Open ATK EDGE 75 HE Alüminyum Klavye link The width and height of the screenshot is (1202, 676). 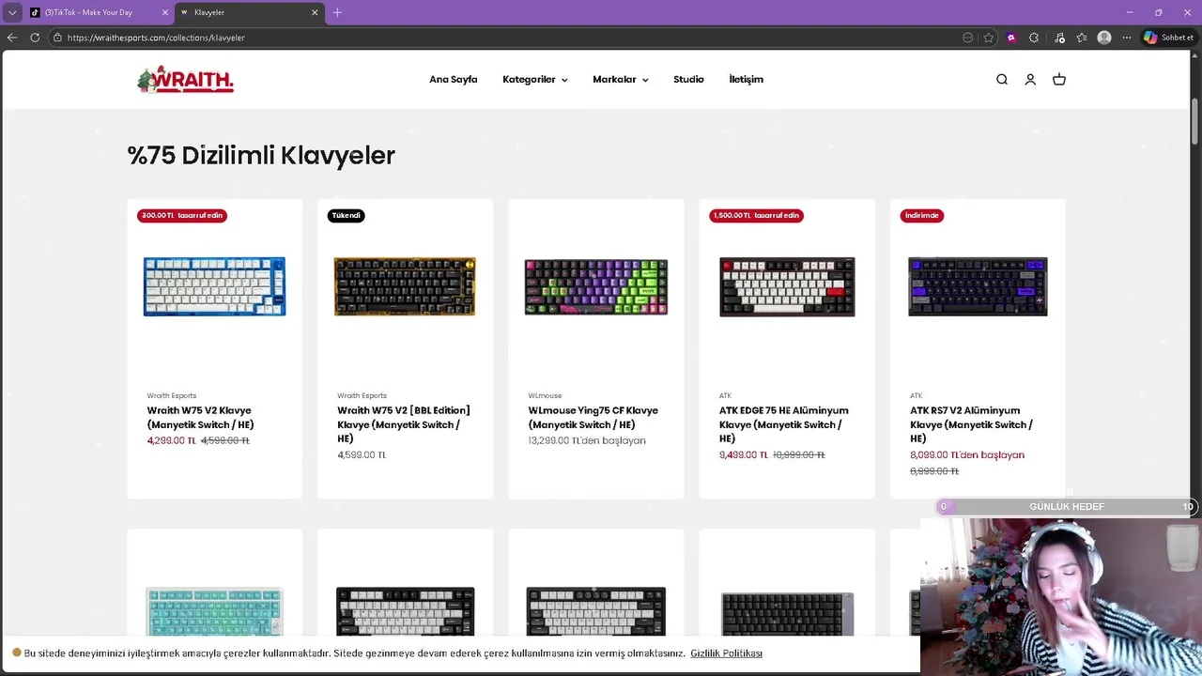(x=784, y=424)
